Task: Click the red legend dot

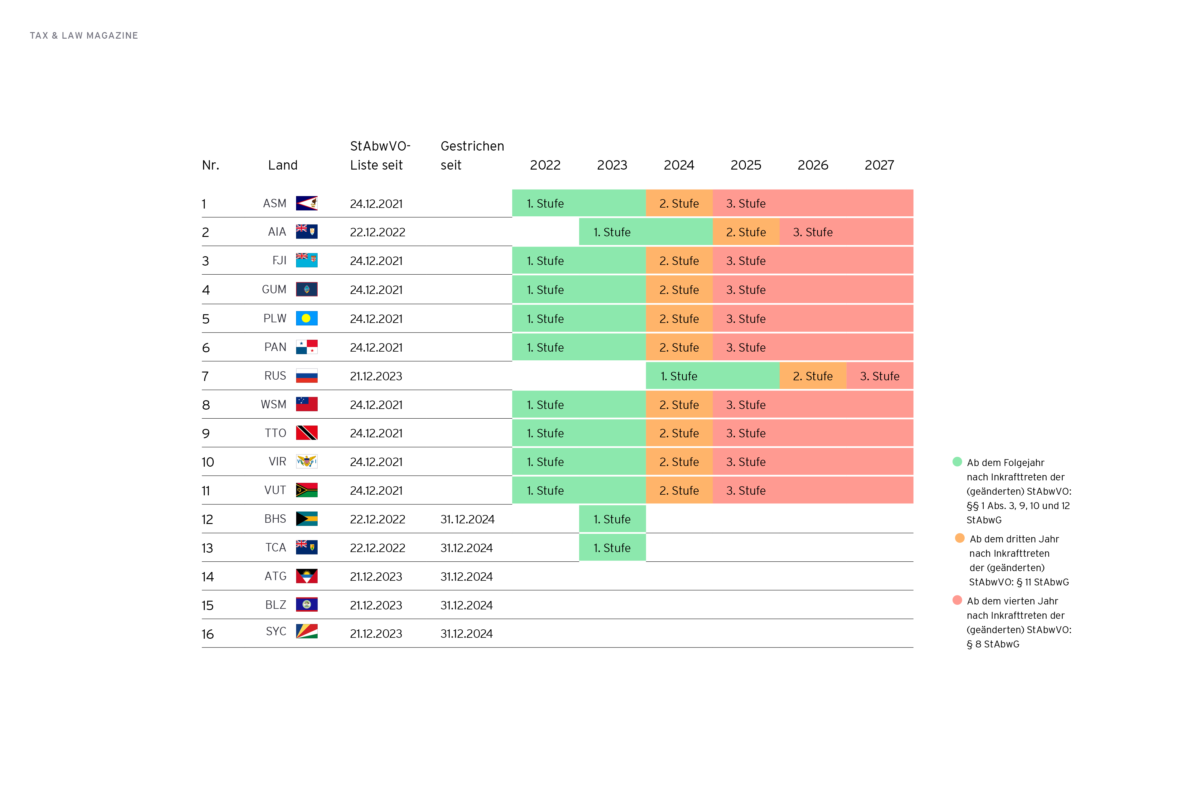Action: pos(957,600)
